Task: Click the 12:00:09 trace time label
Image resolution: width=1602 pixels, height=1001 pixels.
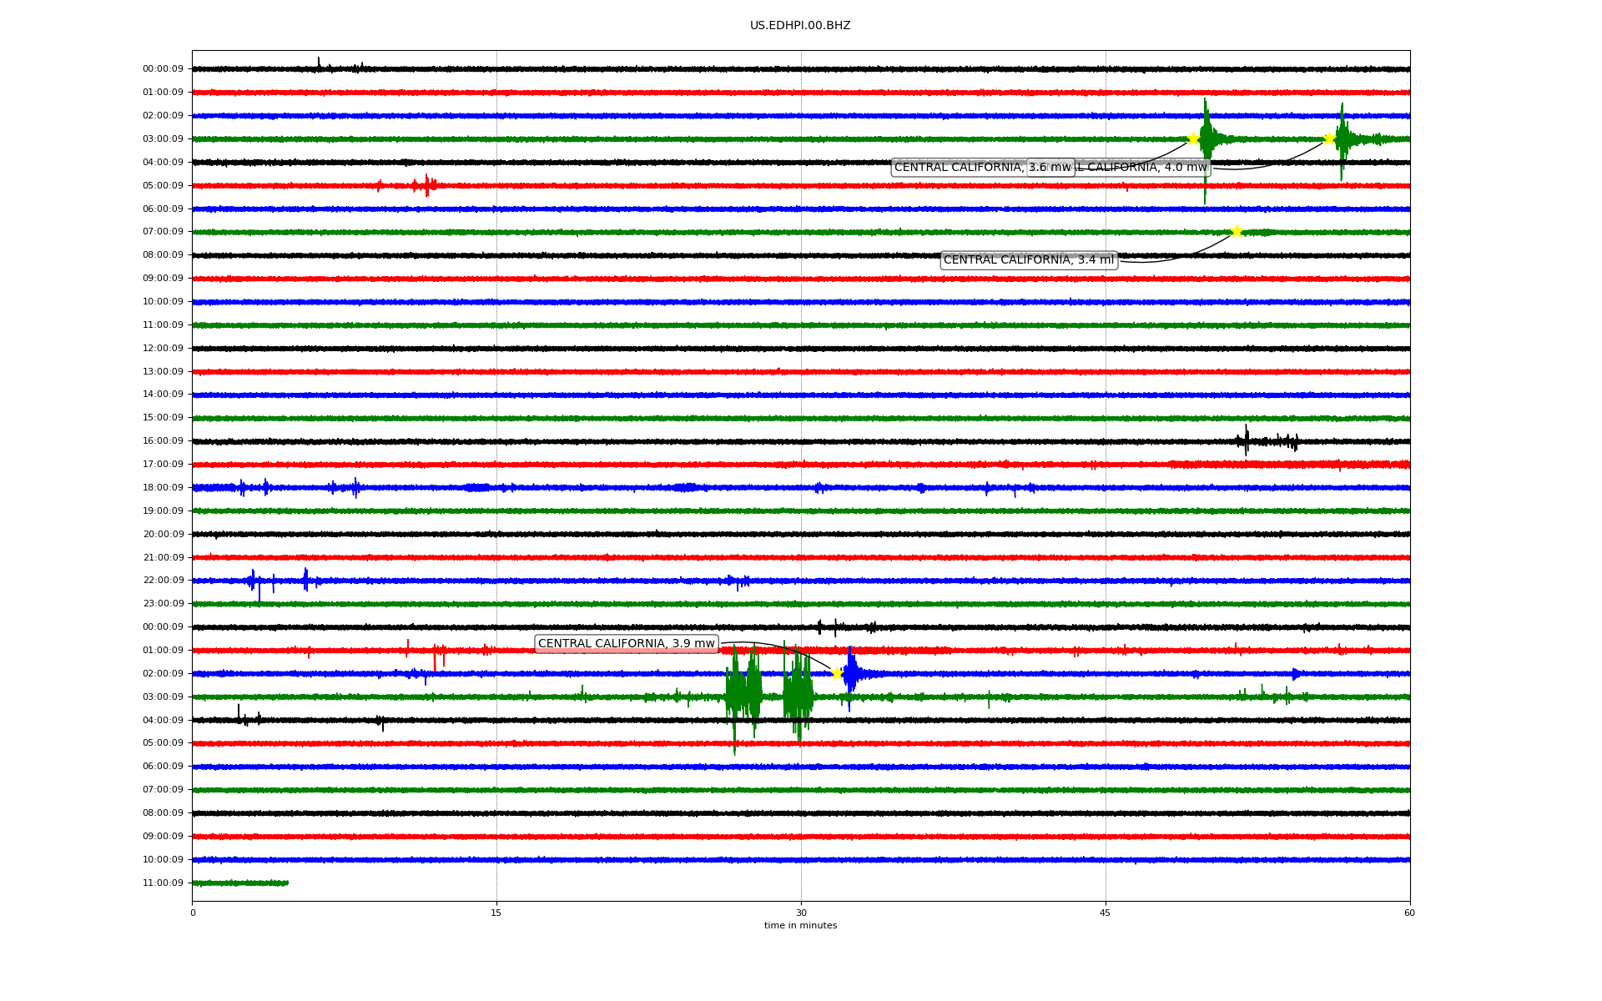Action: point(163,348)
